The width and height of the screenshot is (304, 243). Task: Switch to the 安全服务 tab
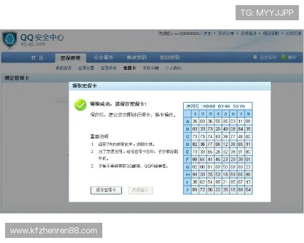coord(103,57)
